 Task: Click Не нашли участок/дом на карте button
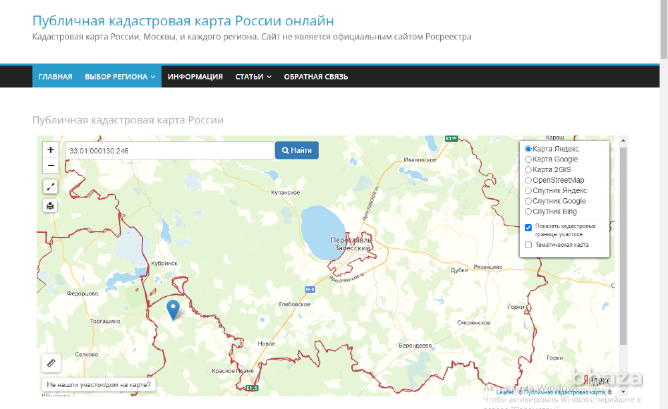98,384
